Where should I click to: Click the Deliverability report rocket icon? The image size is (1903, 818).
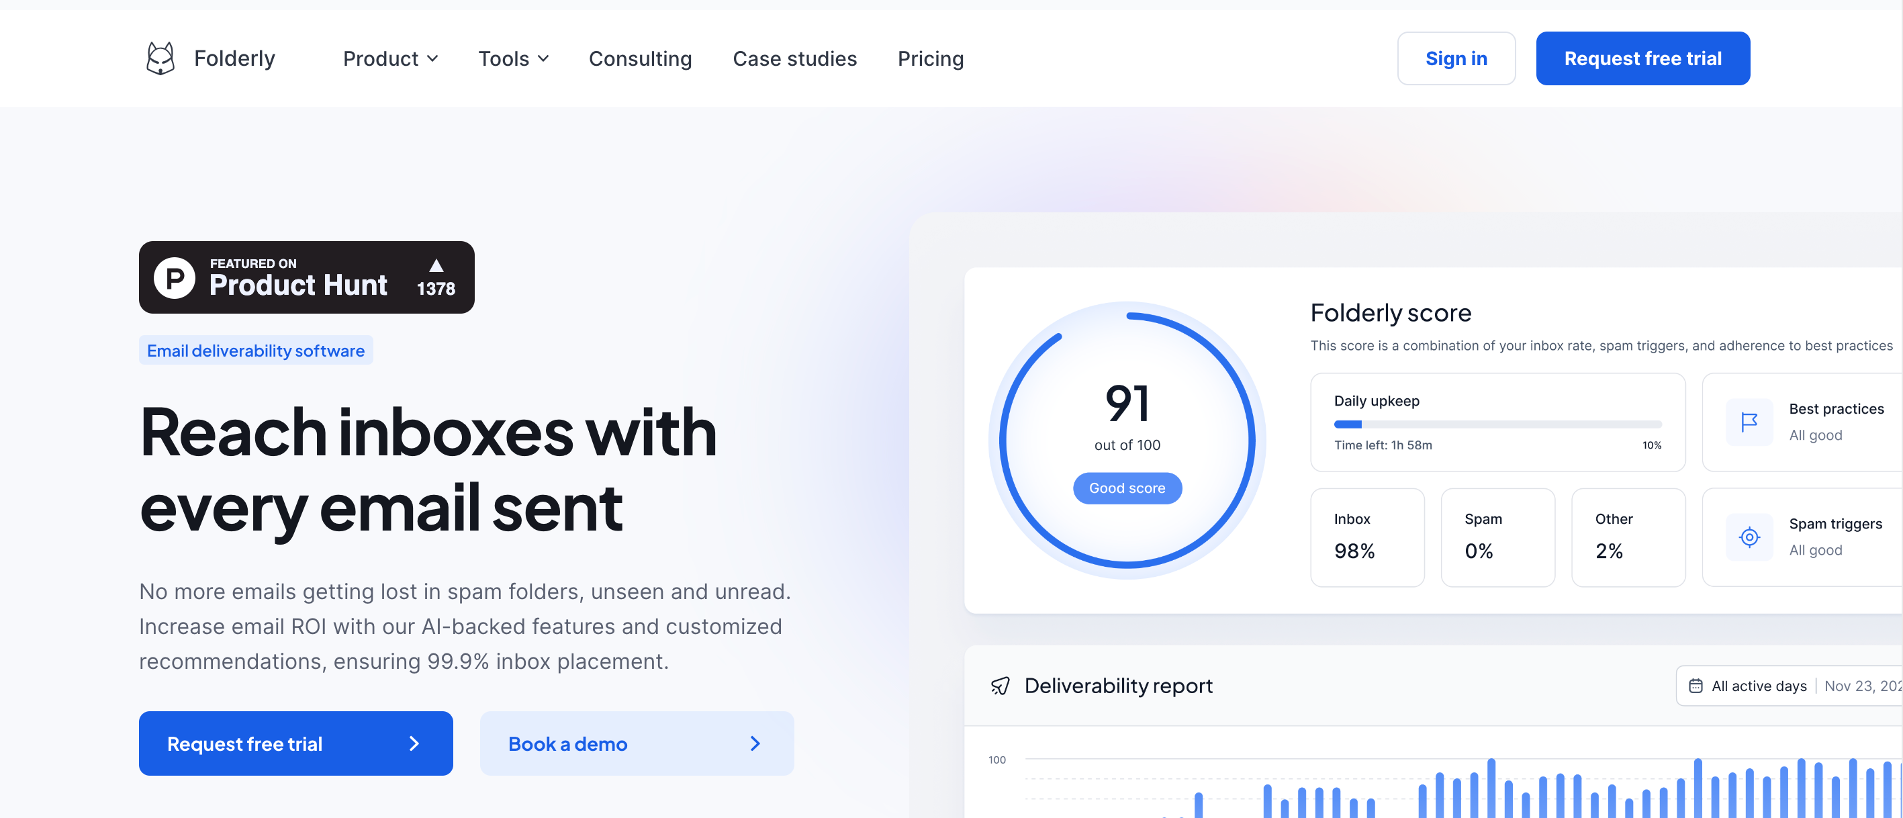click(x=1000, y=686)
